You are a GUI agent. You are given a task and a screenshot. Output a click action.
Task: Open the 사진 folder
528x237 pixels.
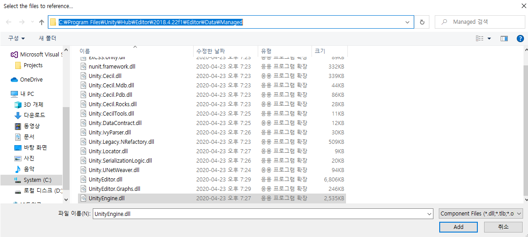[x=25, y=158]
